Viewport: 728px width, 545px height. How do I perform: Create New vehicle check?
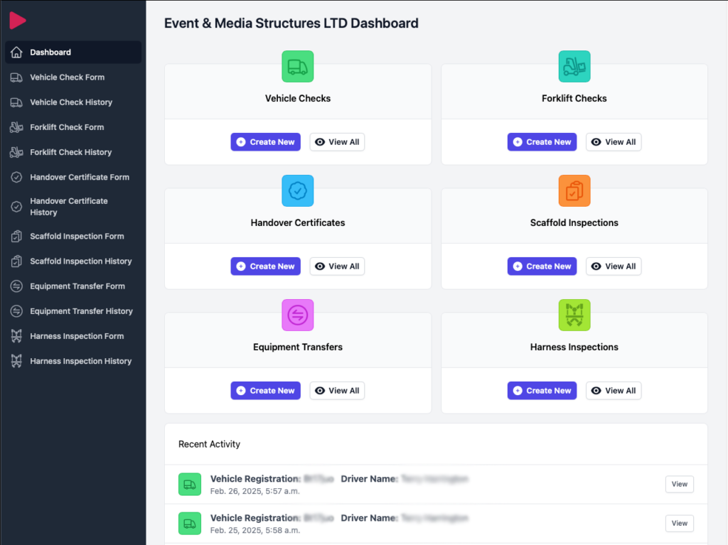pos(265,142)
